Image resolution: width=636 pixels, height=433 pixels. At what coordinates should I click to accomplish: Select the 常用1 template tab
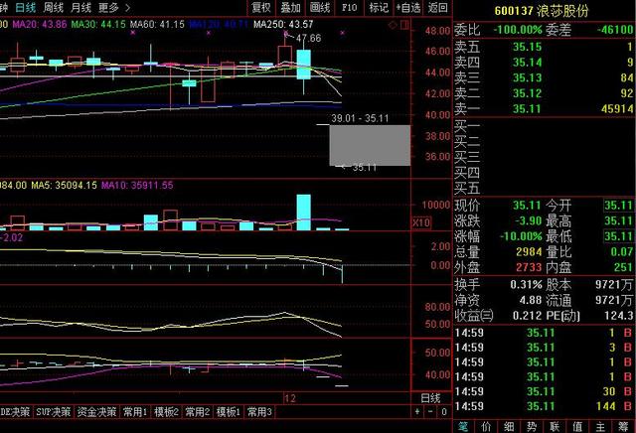135,412
